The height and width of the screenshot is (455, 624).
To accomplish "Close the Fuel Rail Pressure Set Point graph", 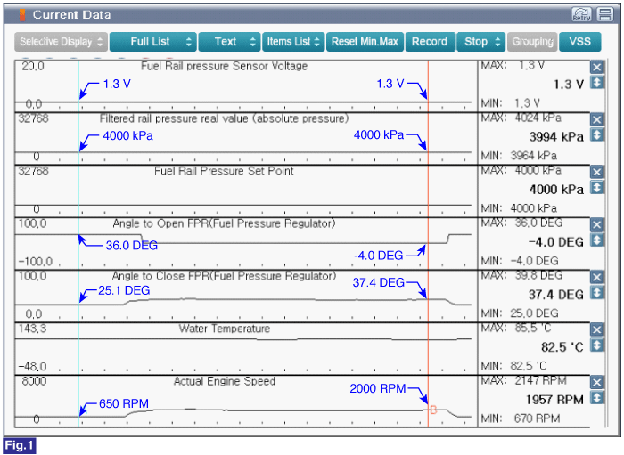I will point(596,172).
